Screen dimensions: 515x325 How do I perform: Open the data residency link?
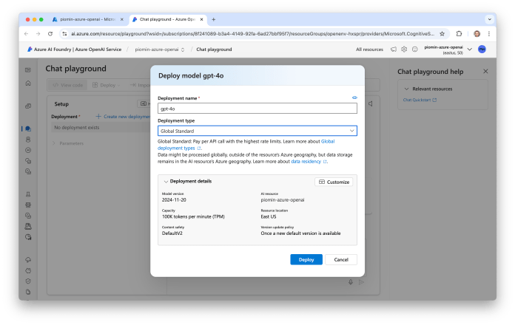click(x=306, y=160)
